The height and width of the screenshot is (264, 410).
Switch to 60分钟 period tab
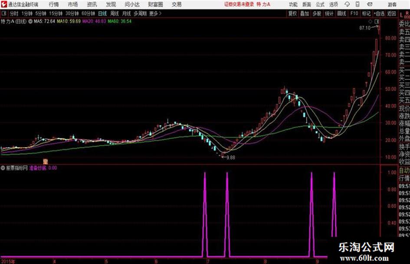pos(88,13)
